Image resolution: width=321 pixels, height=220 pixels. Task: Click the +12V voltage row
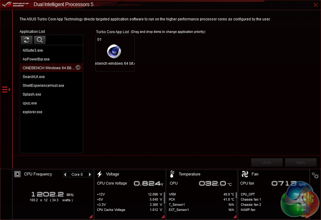[129, 194]
